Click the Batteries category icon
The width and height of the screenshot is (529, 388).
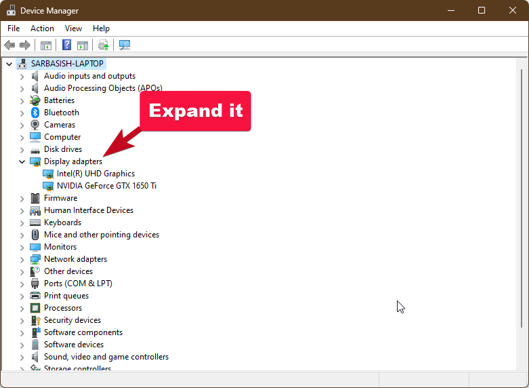point(35,100)
